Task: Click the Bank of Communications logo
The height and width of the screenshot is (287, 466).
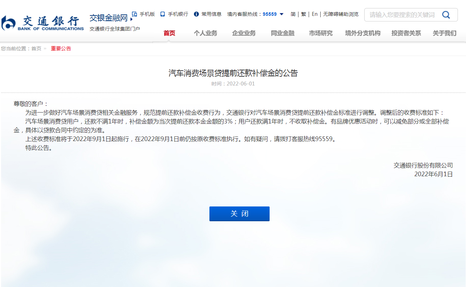Action: pos(43,23)
